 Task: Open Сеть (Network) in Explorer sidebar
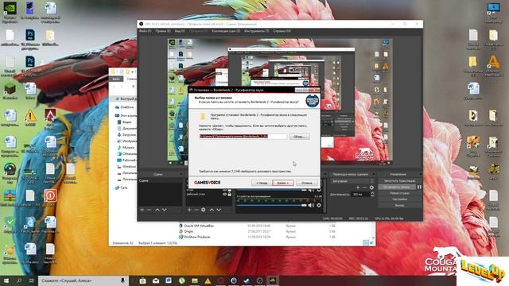tap(122, 187)
